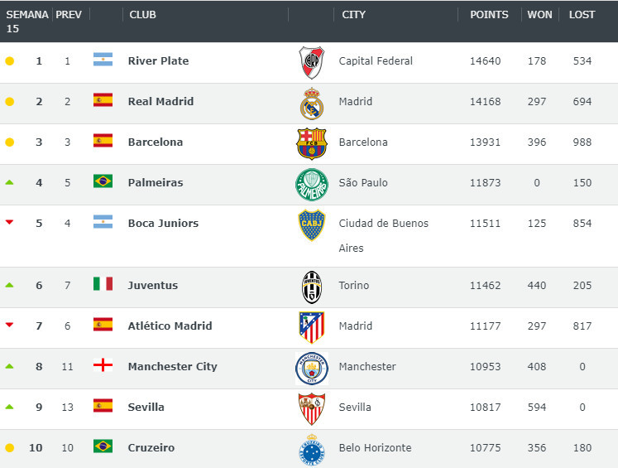Viewport: 618px width, 468px height.
Task: Click the red down arrow beside Boca Juniors
Action: (x=10, y=222)
